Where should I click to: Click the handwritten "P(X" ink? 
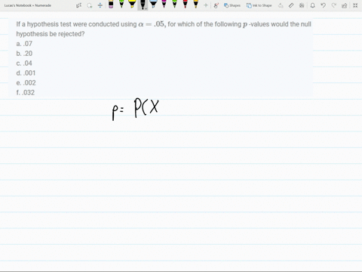[146, 108]
